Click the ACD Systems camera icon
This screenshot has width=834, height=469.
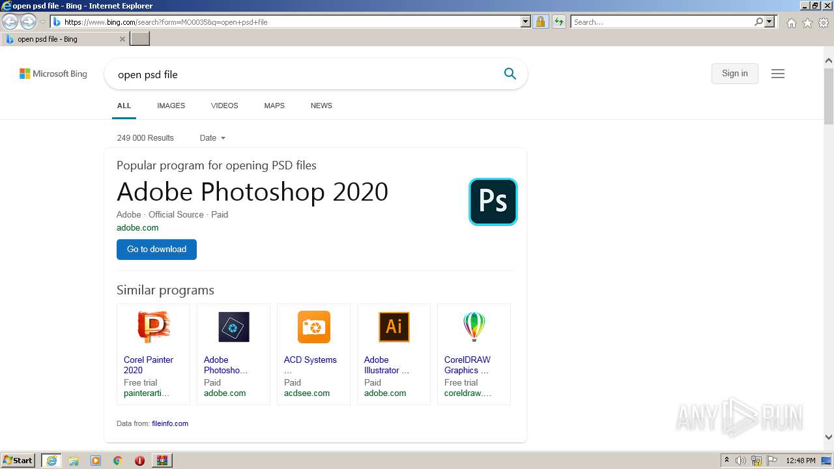(313, 327)
